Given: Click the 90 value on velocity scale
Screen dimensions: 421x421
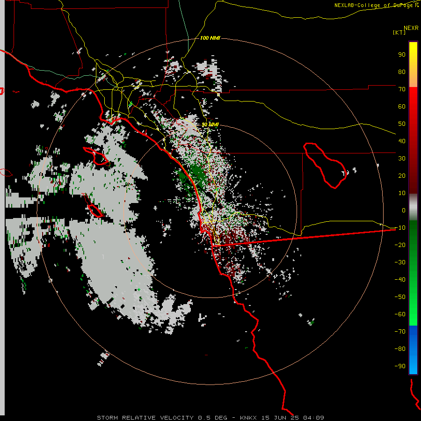Looking at the screenshot, I should point(402,55).
